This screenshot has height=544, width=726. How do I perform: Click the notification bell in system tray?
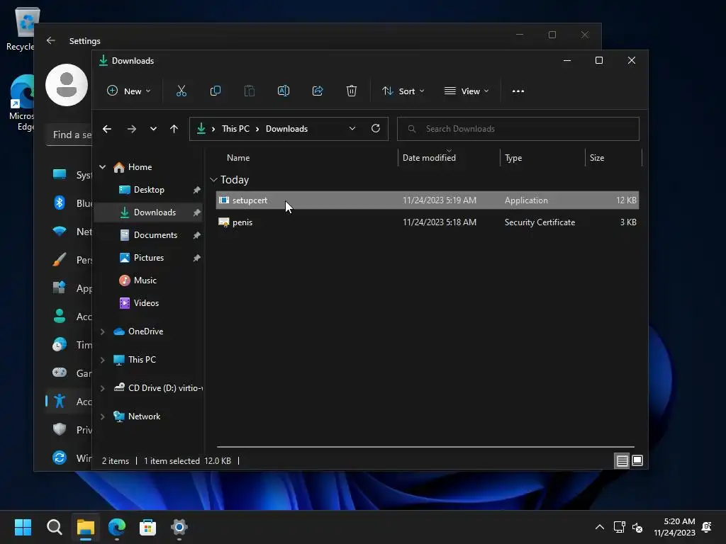[x=707, y=527]
